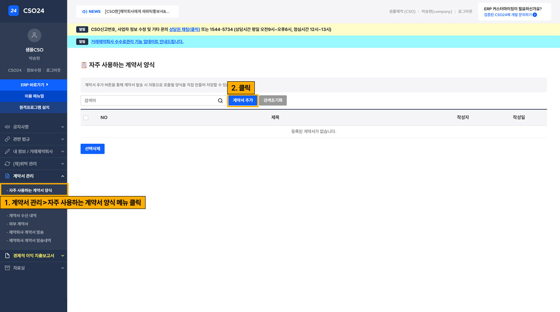Click the arrow icon beside 개발 문의하기
This screenshot has width=560, height=312.
(x=534, y=15)
